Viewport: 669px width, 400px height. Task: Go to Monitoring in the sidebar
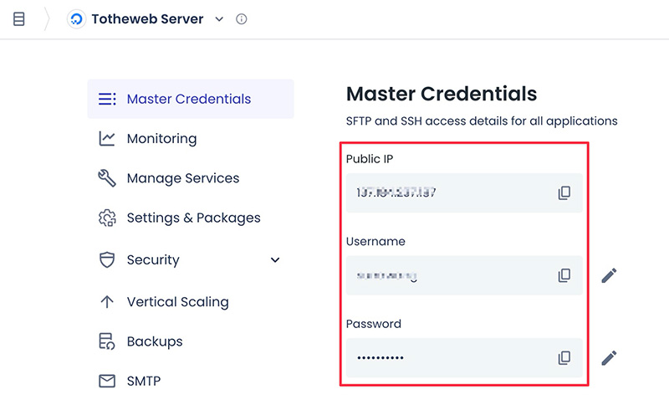pos(161,139)
